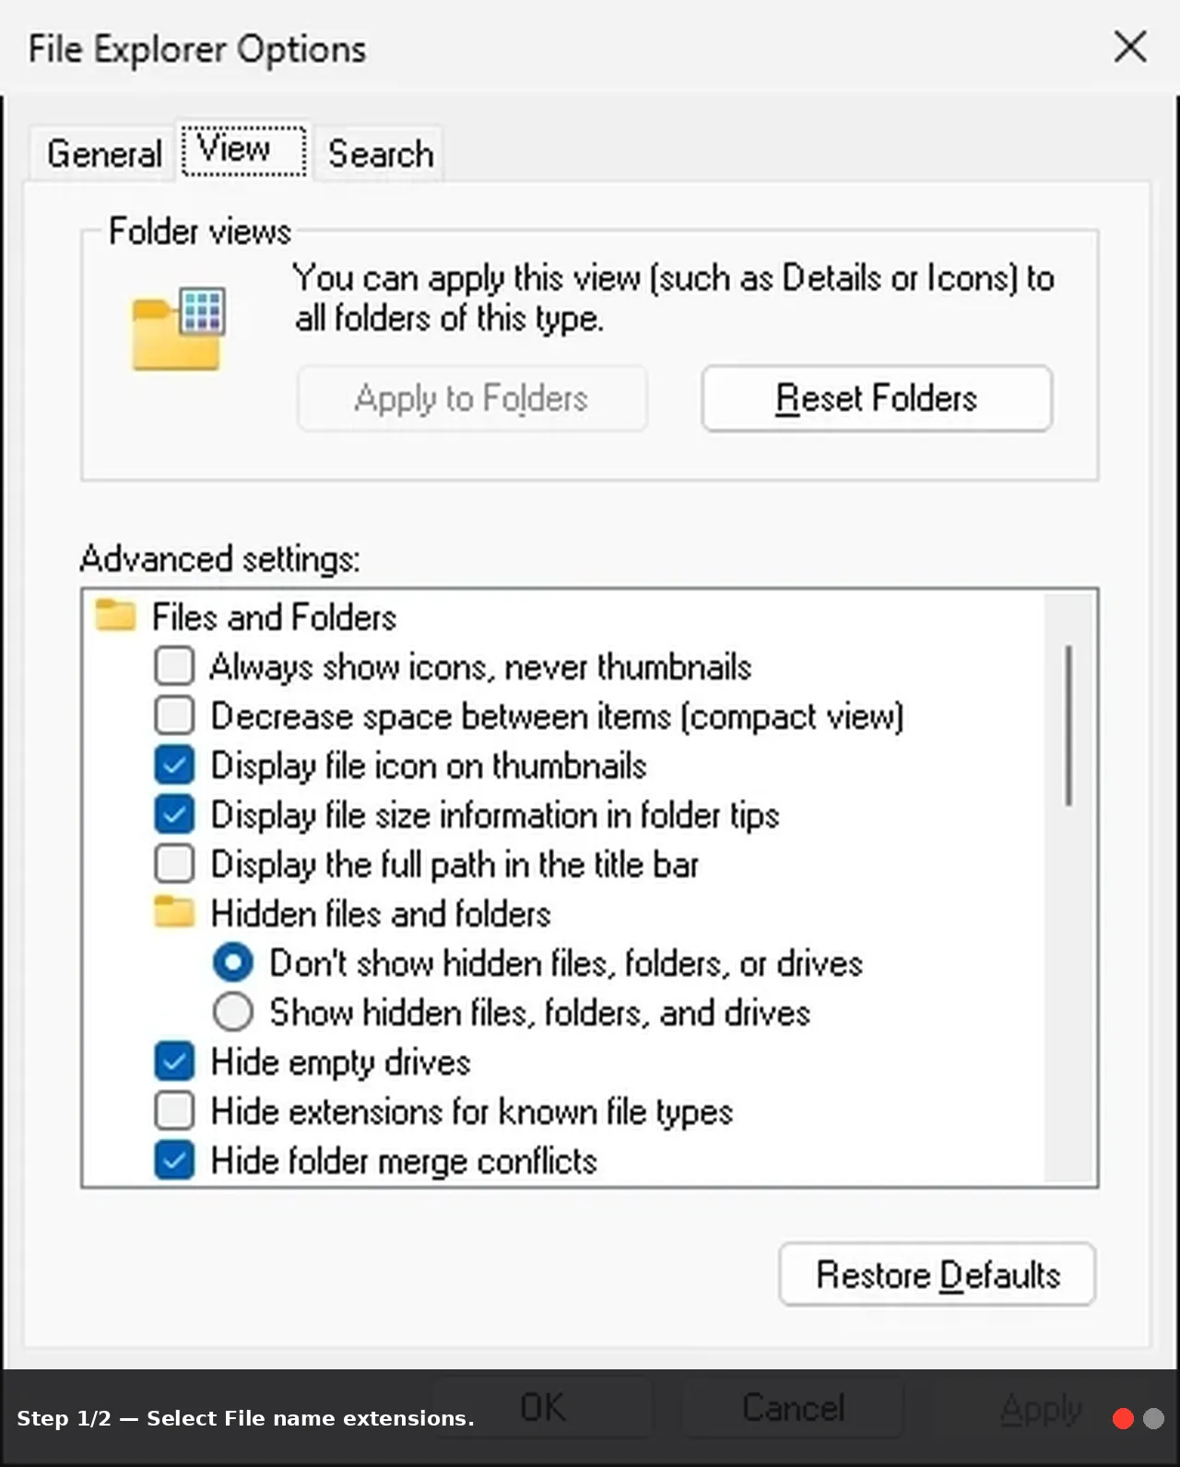Check Hide extensions for known file types

click(x=174, y=1111)
